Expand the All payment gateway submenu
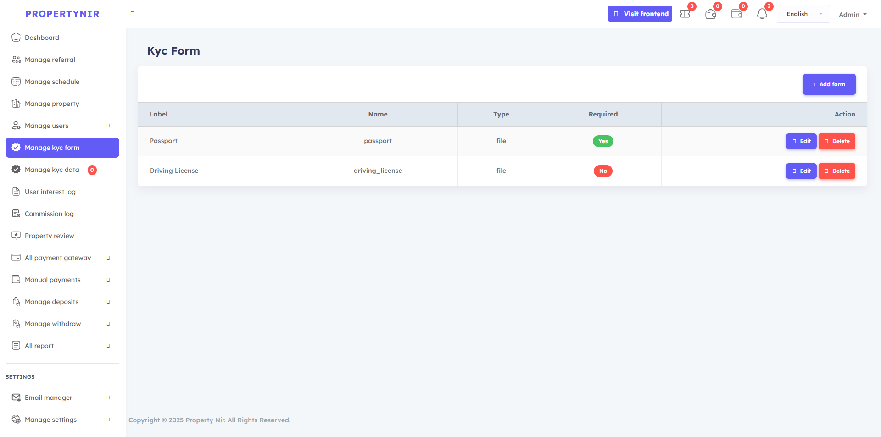 (108, 258)
